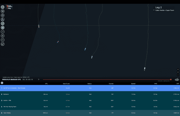Sort by the DTL column header

click(46, 84)
